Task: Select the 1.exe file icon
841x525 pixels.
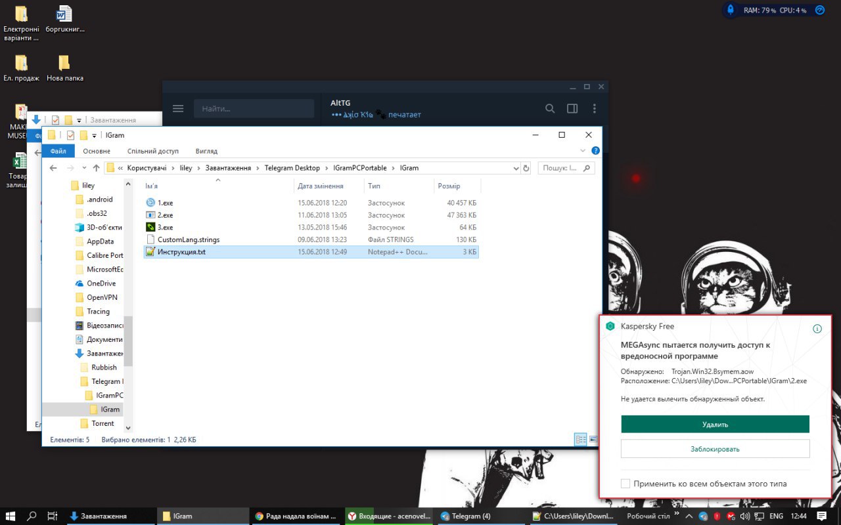Action: 150,203
